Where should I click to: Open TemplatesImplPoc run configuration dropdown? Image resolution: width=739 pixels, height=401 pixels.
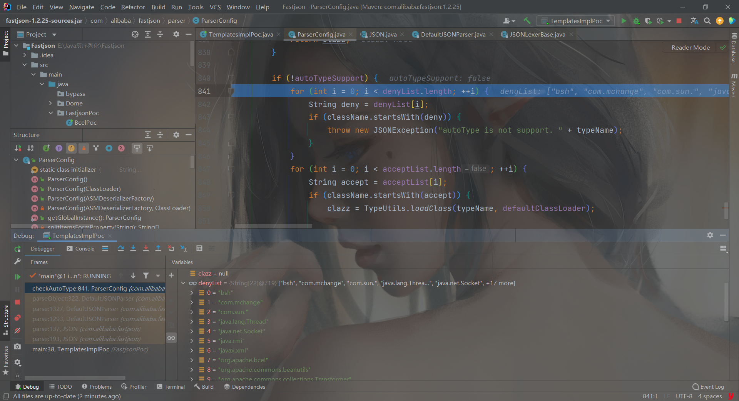[x=576, y=21]
